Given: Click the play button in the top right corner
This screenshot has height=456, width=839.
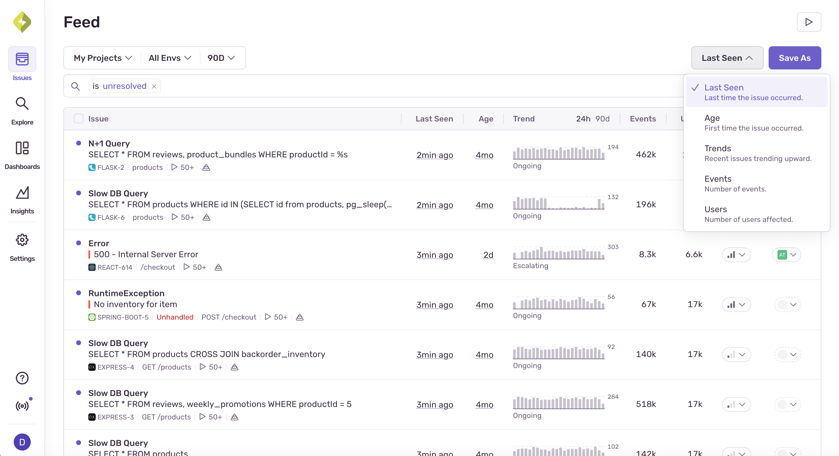Looking at the screenshot, I should click(809, 22).
